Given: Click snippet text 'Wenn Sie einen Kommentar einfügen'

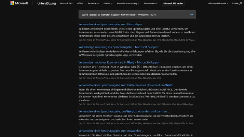Looking at the screenshot, I should point(99,90).
